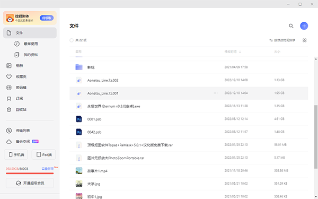Image resolution: width=318 pixels, height=199 pixels.
Task: Open 收藏夹 favorites heart icon
Action: pos(8,76)
